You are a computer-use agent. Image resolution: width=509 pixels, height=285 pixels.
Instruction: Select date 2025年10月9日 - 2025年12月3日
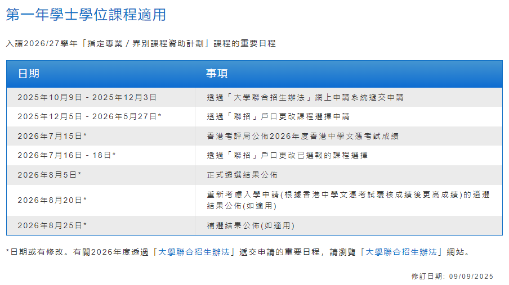[87, 97]
